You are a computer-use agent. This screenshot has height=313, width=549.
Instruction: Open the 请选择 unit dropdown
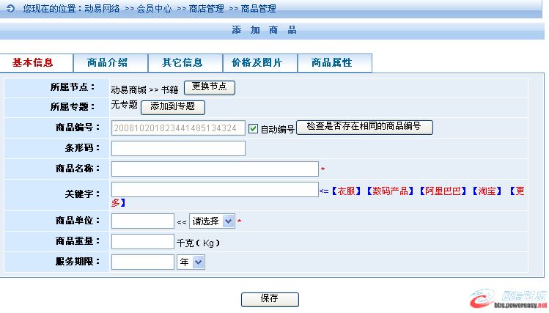[x=213, y=221]
